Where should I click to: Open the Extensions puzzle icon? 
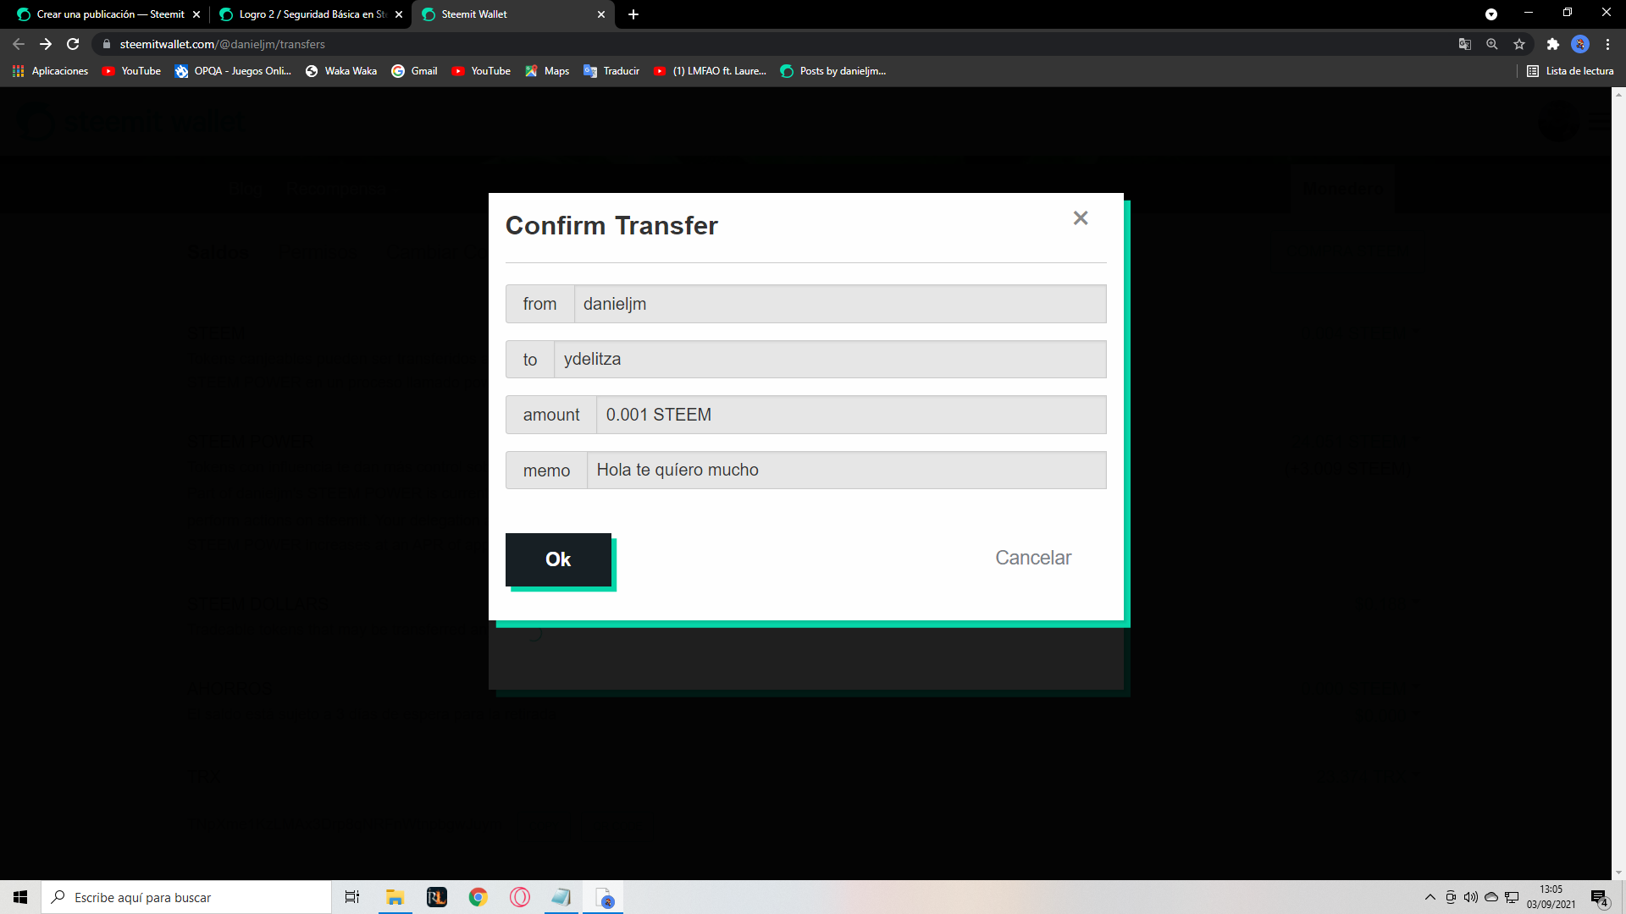pyautogui.click(x=1552, y=44)
